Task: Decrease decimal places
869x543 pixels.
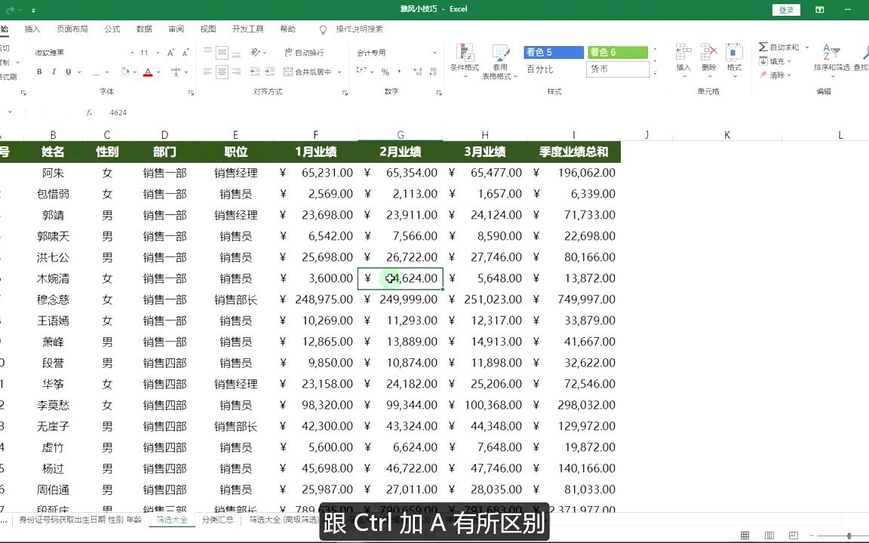Action: (x=433, y=72)
